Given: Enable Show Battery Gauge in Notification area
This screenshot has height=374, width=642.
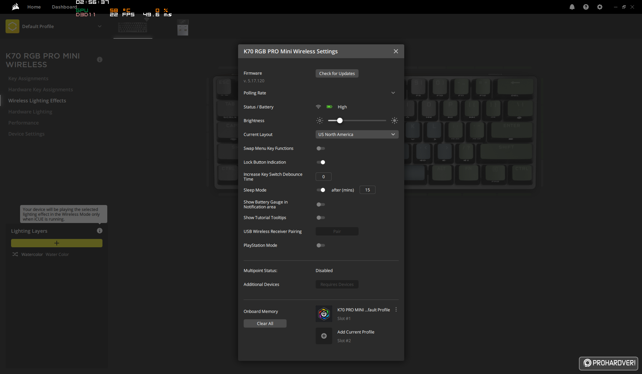Looking at the screenshot, I should 321,204.
